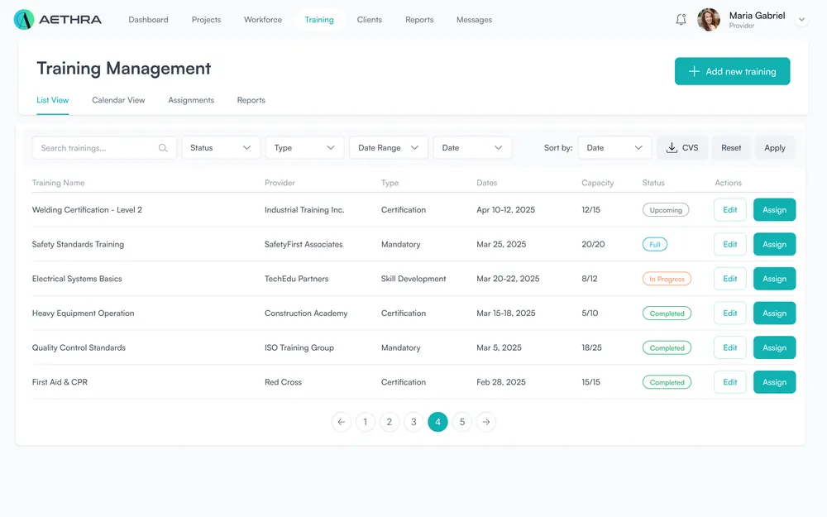
Task: Go to next page arrow
Action: point(486,422)
